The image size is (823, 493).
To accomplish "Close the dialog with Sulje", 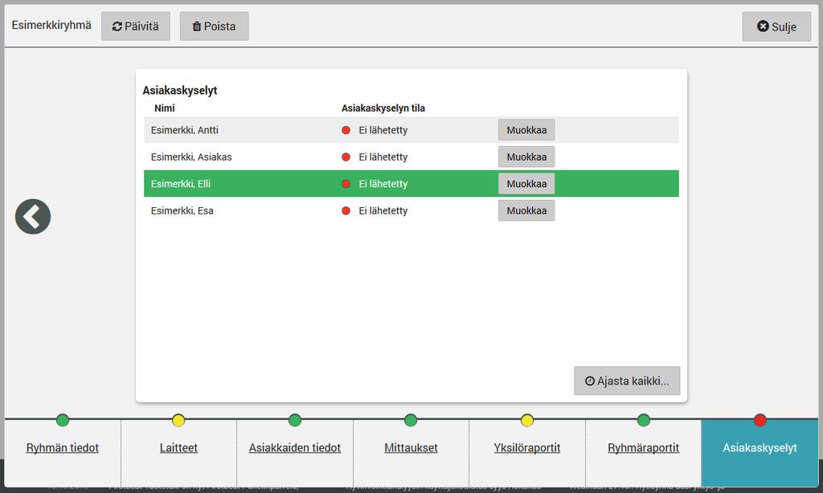I will pos(776,26).
